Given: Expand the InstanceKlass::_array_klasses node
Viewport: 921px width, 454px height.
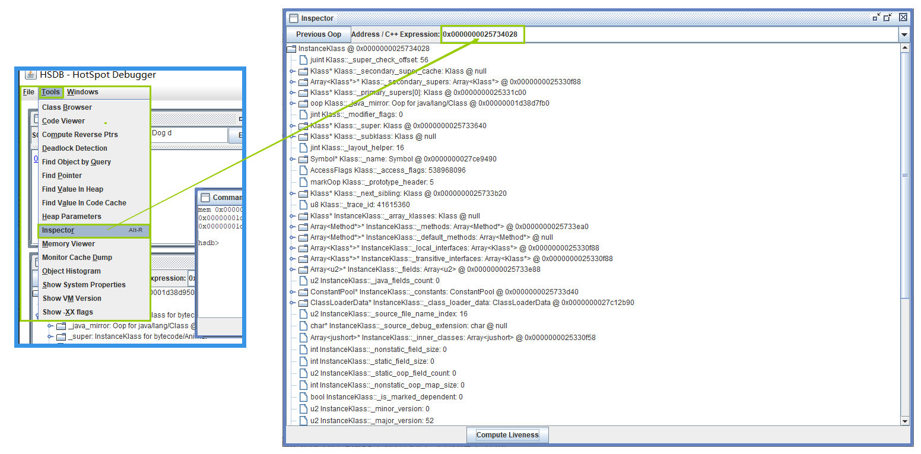Looking at the screenshot, I should (292, 216).
